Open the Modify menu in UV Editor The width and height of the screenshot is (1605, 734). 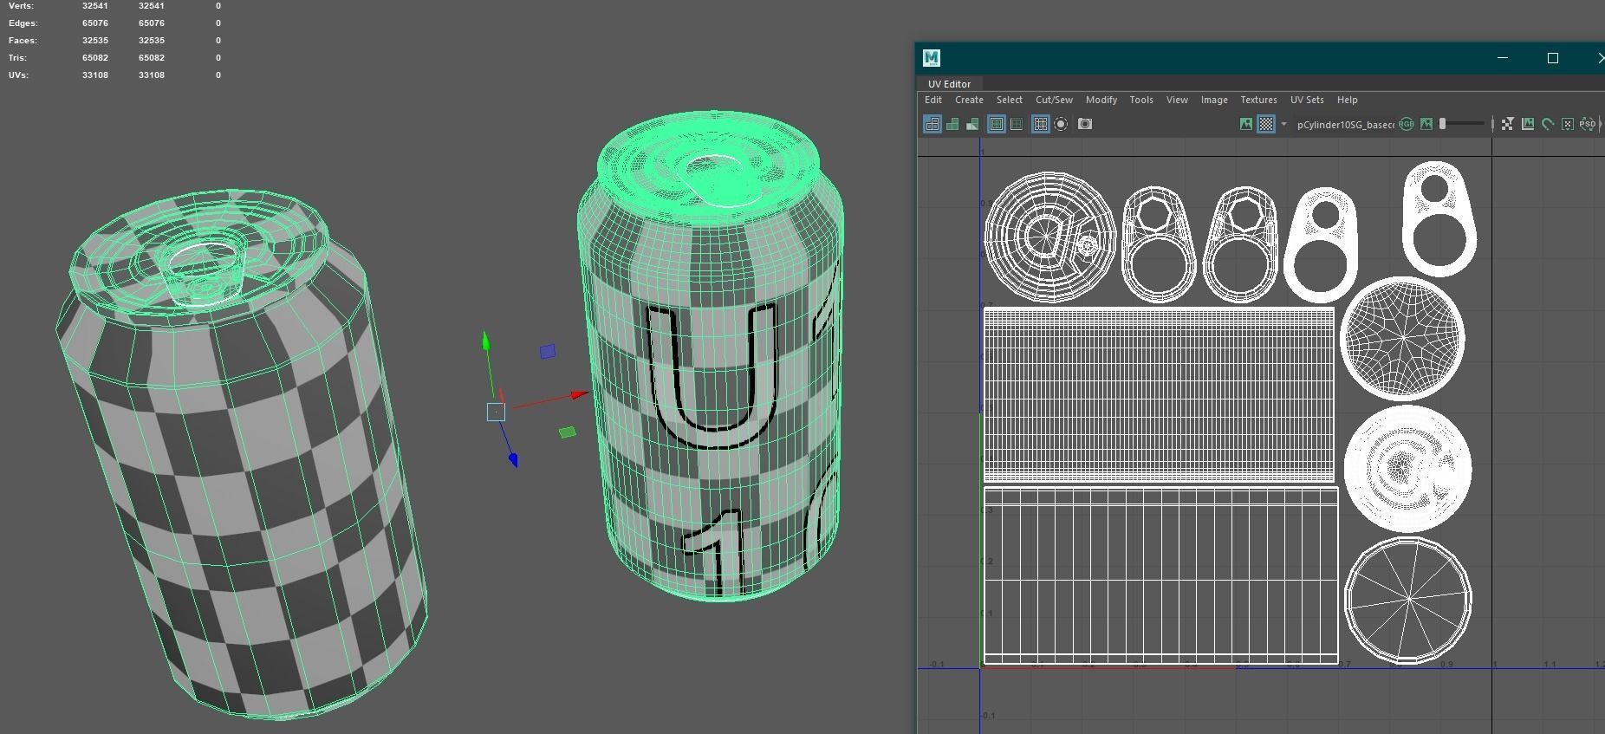1101,100
